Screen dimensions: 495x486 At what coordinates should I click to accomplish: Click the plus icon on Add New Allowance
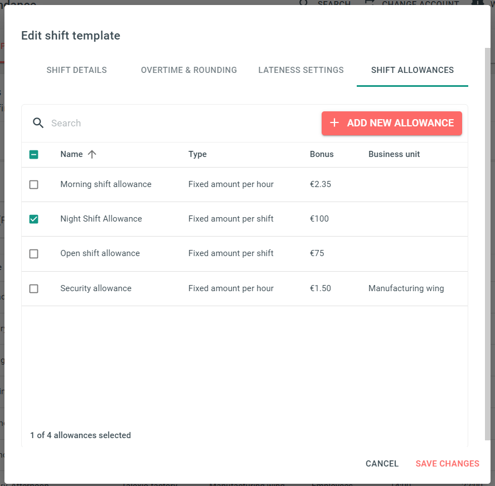(334, 123)
